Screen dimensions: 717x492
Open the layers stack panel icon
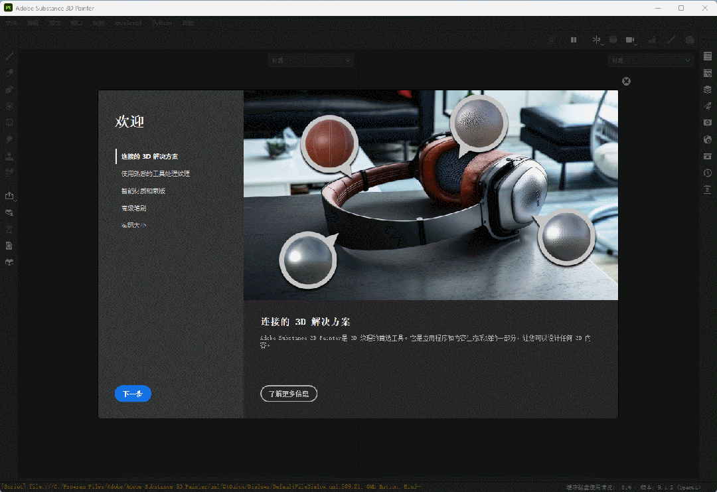[708, 90]
